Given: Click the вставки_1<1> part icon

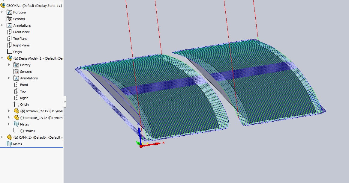Looking at the screenshot, I should [x=16, y=117].
